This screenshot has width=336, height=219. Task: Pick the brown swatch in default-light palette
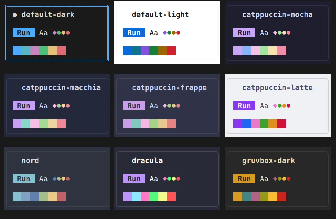click(163, 51)
